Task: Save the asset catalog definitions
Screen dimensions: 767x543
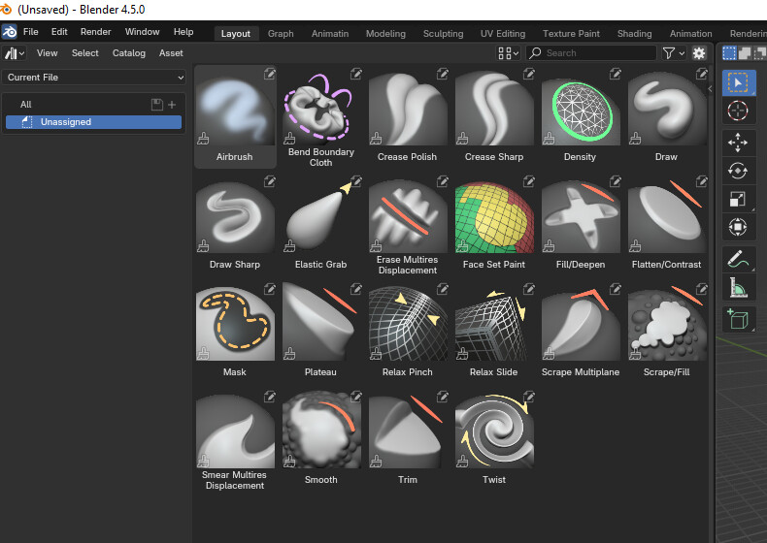Action: [157, 104]
